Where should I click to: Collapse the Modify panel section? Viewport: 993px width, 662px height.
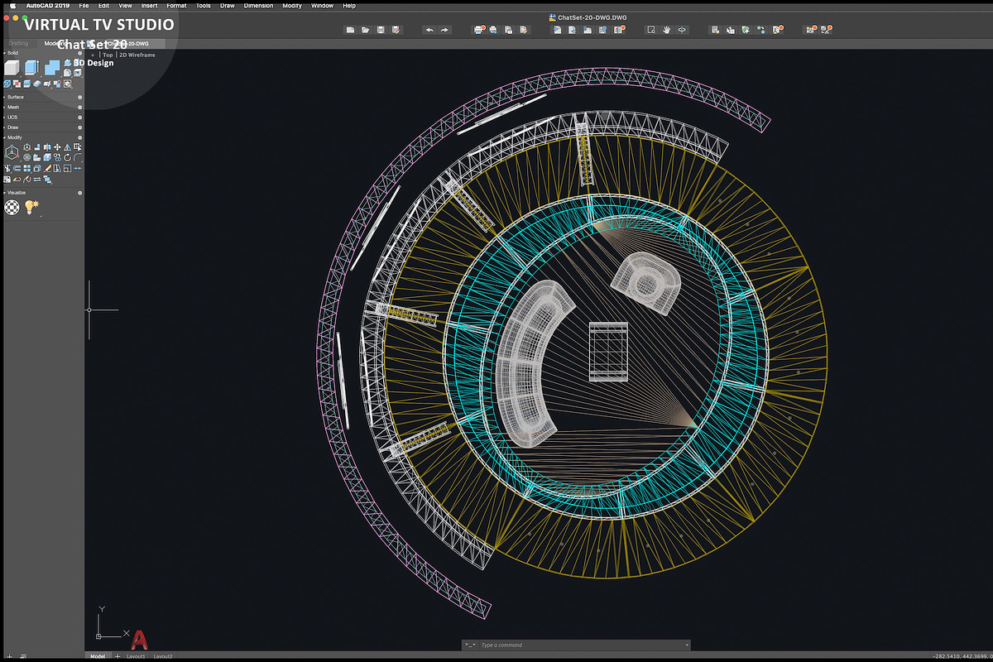coord(5,137)
